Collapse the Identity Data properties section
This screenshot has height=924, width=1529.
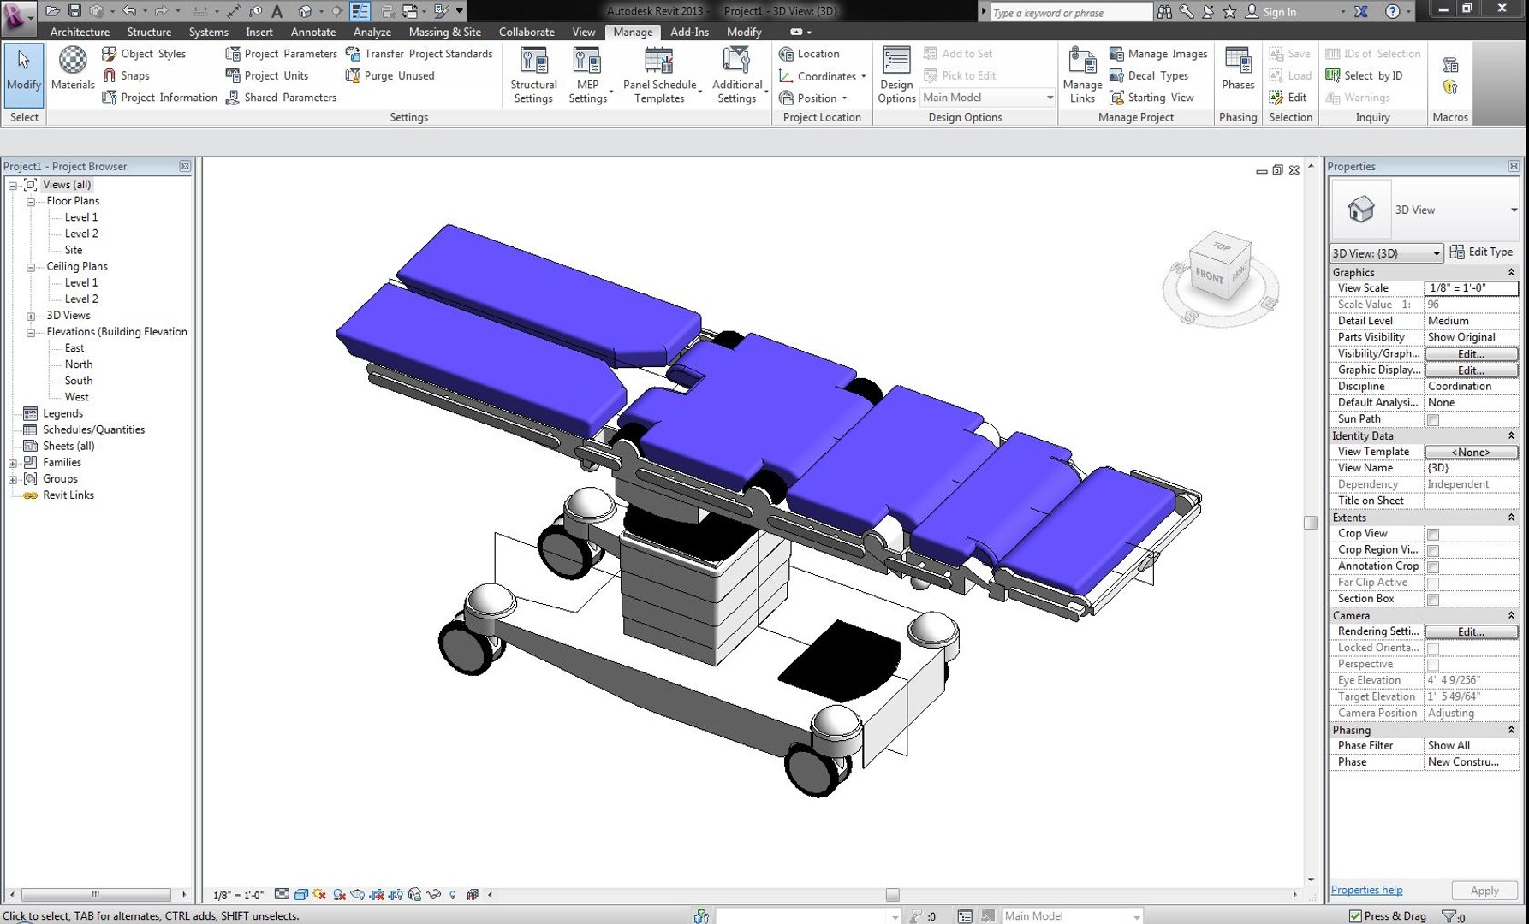tap(1511, 436)
